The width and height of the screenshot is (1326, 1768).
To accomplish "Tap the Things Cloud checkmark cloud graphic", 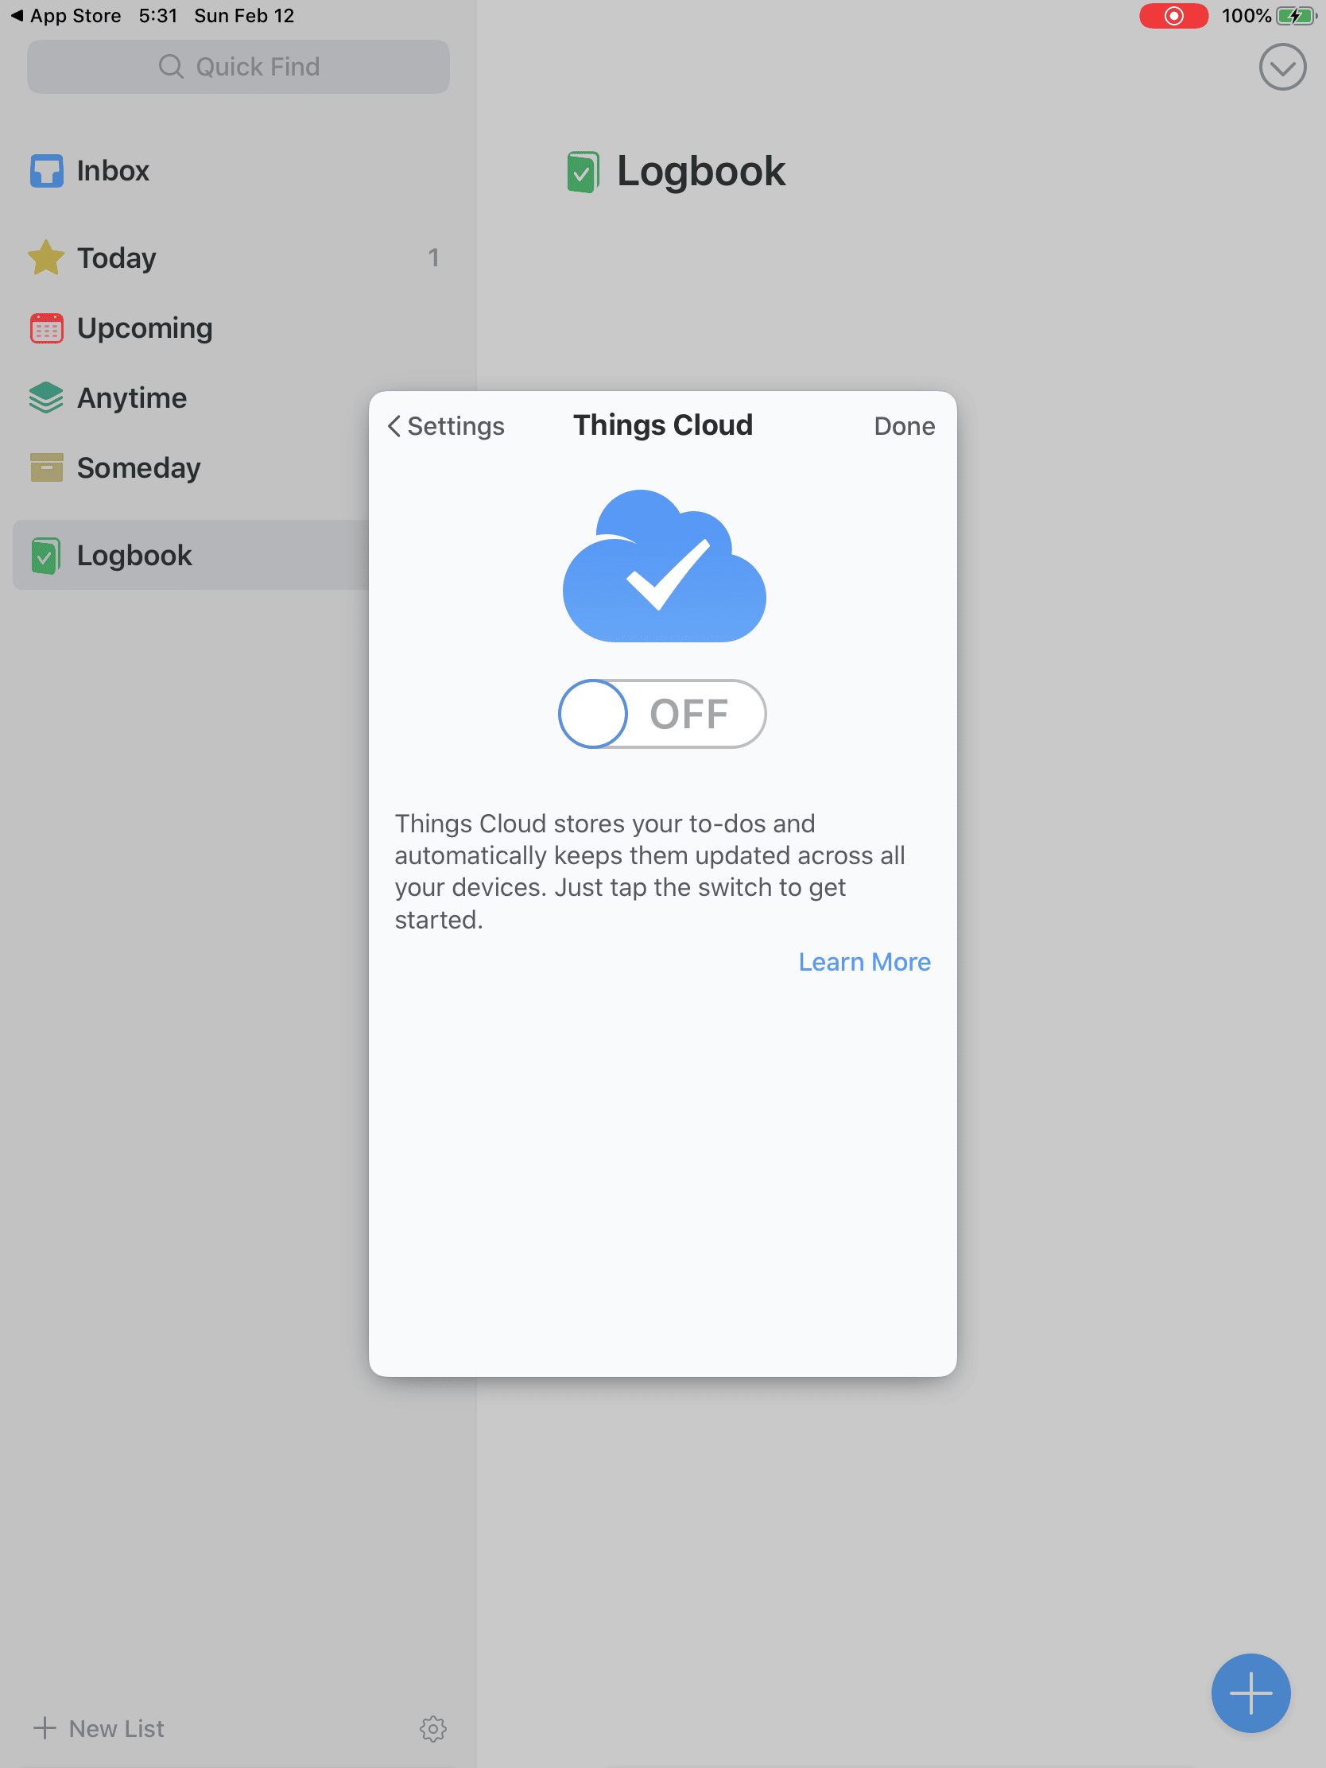I will coord(664,568).
